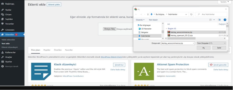
Task: Open Yüklü eklentiler submenu link
Action: click(8, 40)
